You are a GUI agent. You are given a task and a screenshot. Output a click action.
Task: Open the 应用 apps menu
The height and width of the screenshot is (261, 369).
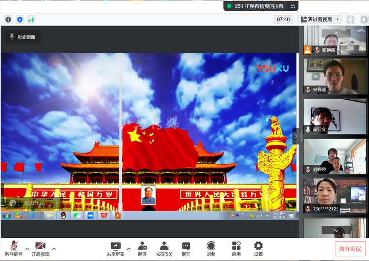click(x=236, y=249)
